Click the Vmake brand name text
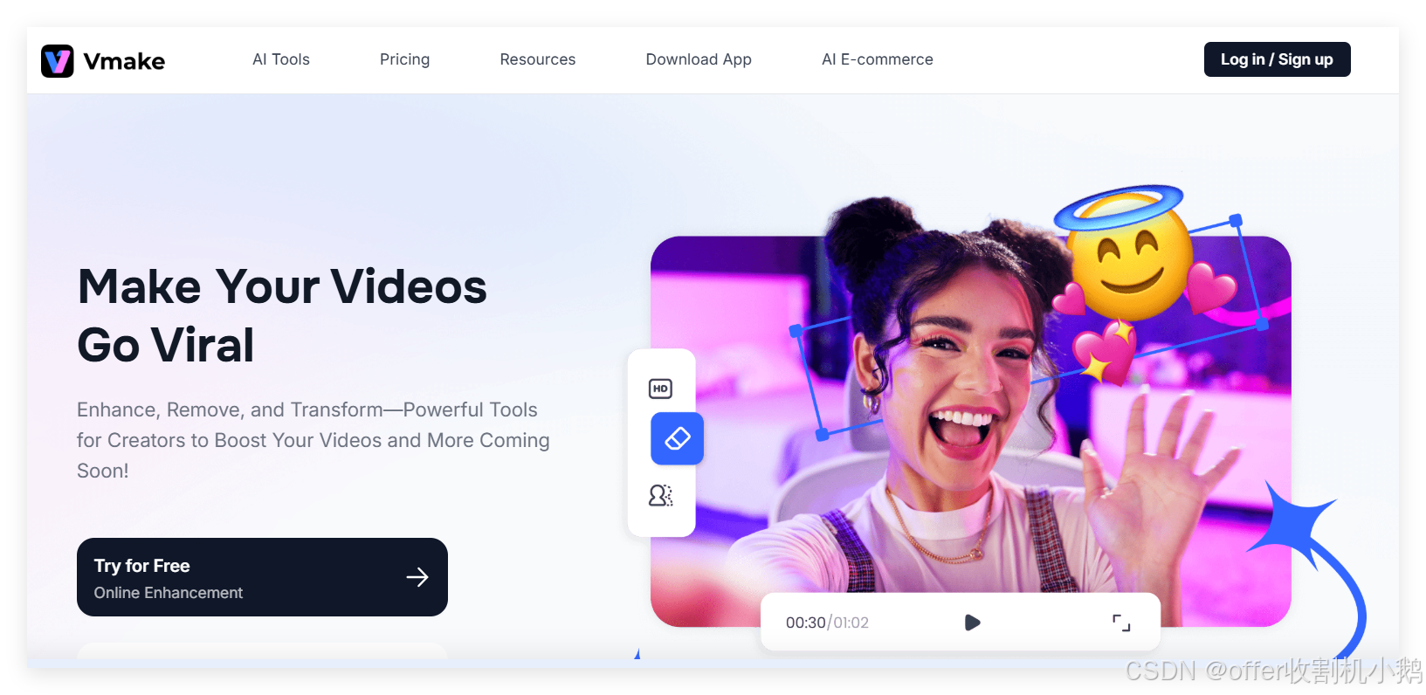 pyautogui.click(x=124, y=61)
